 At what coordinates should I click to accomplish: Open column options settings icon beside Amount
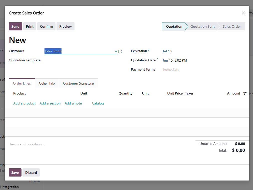pos(245,93)
